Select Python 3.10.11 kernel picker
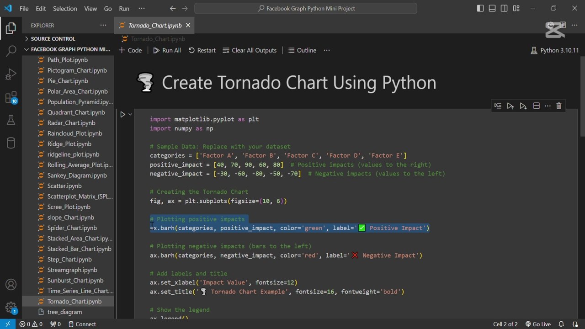Screen dimensions: 585x329 coord(555,50)
